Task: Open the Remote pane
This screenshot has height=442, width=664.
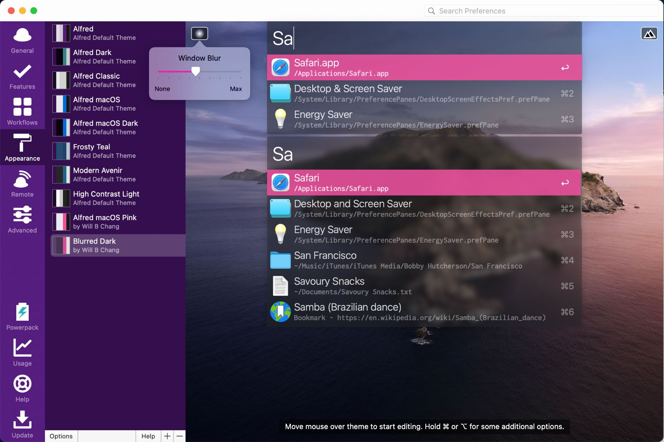Action: [22, 183]
